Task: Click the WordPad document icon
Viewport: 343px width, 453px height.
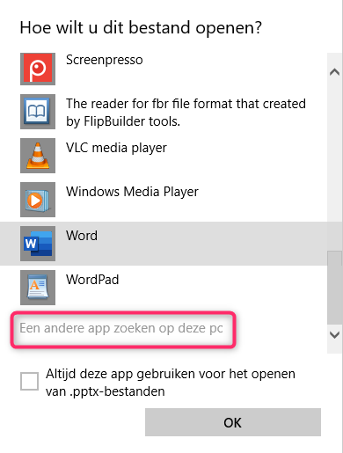Action: 38,288
